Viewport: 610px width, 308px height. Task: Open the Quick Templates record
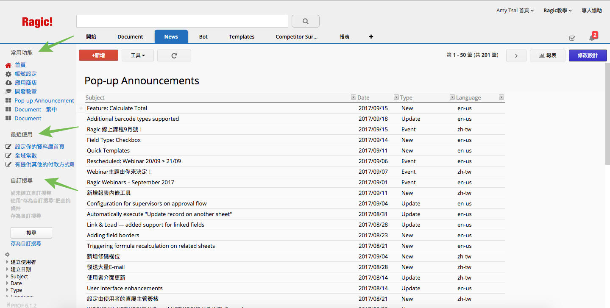tap(108, 151)
